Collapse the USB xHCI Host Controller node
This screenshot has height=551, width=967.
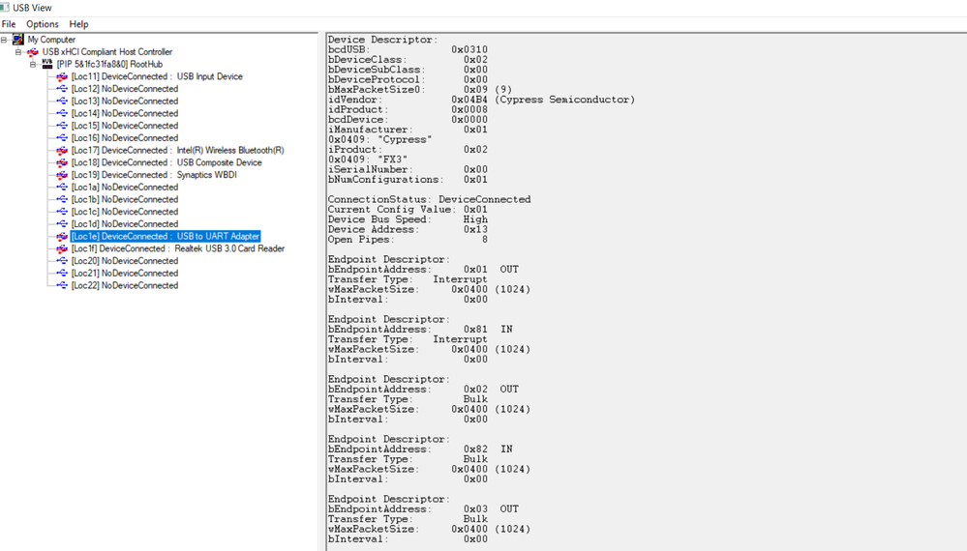pyautogui.click(x=18, y=51)
